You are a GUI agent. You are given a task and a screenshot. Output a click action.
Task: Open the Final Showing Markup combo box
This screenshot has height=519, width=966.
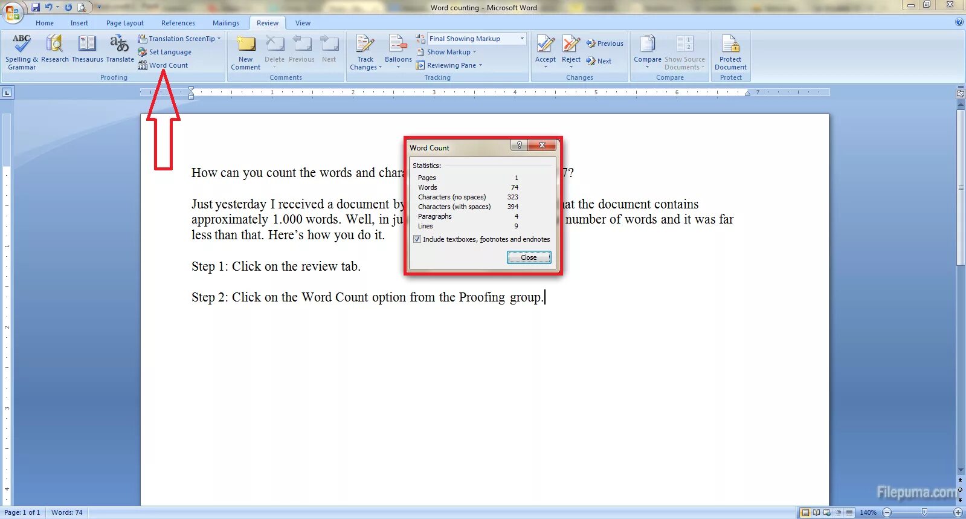[477, 39]
